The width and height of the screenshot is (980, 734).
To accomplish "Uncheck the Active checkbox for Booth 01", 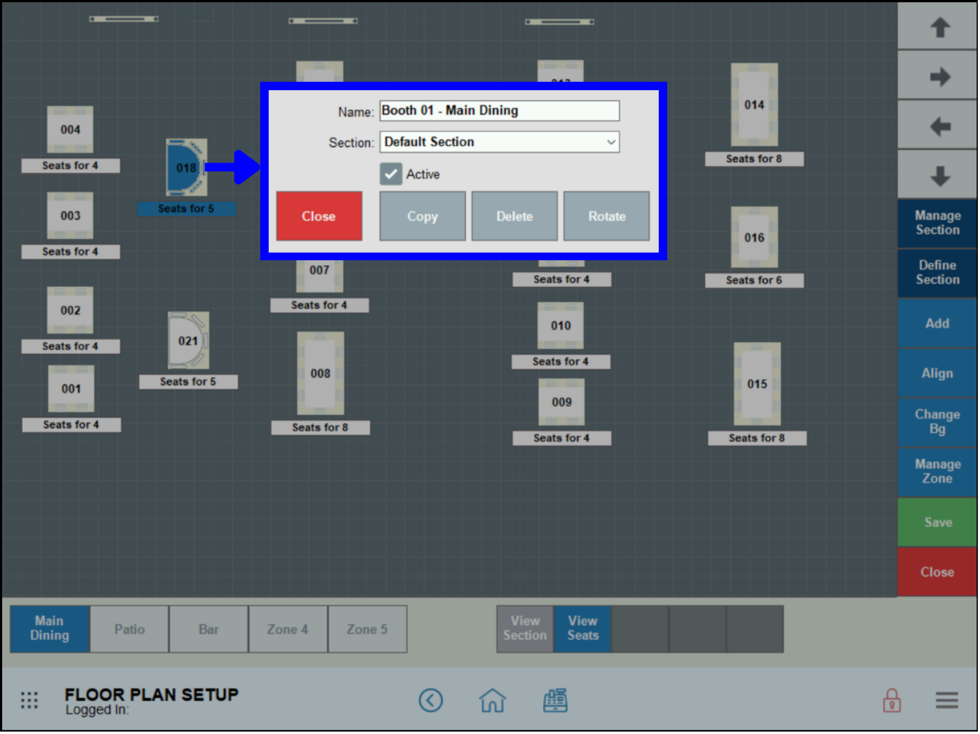I will pos(391,174).
